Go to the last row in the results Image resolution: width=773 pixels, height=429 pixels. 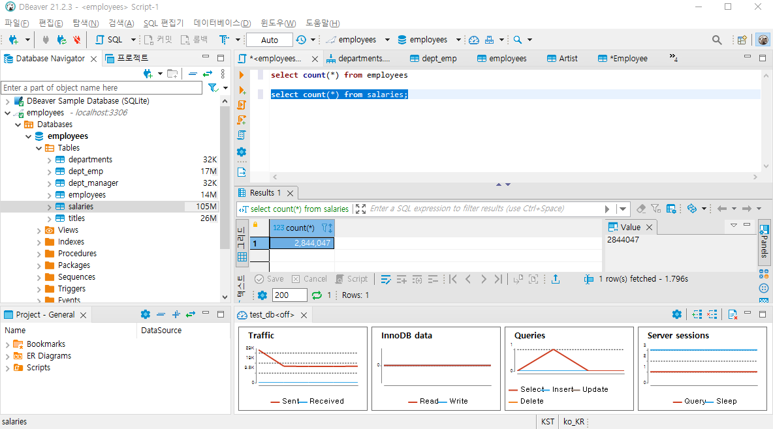tap(498, 279)
